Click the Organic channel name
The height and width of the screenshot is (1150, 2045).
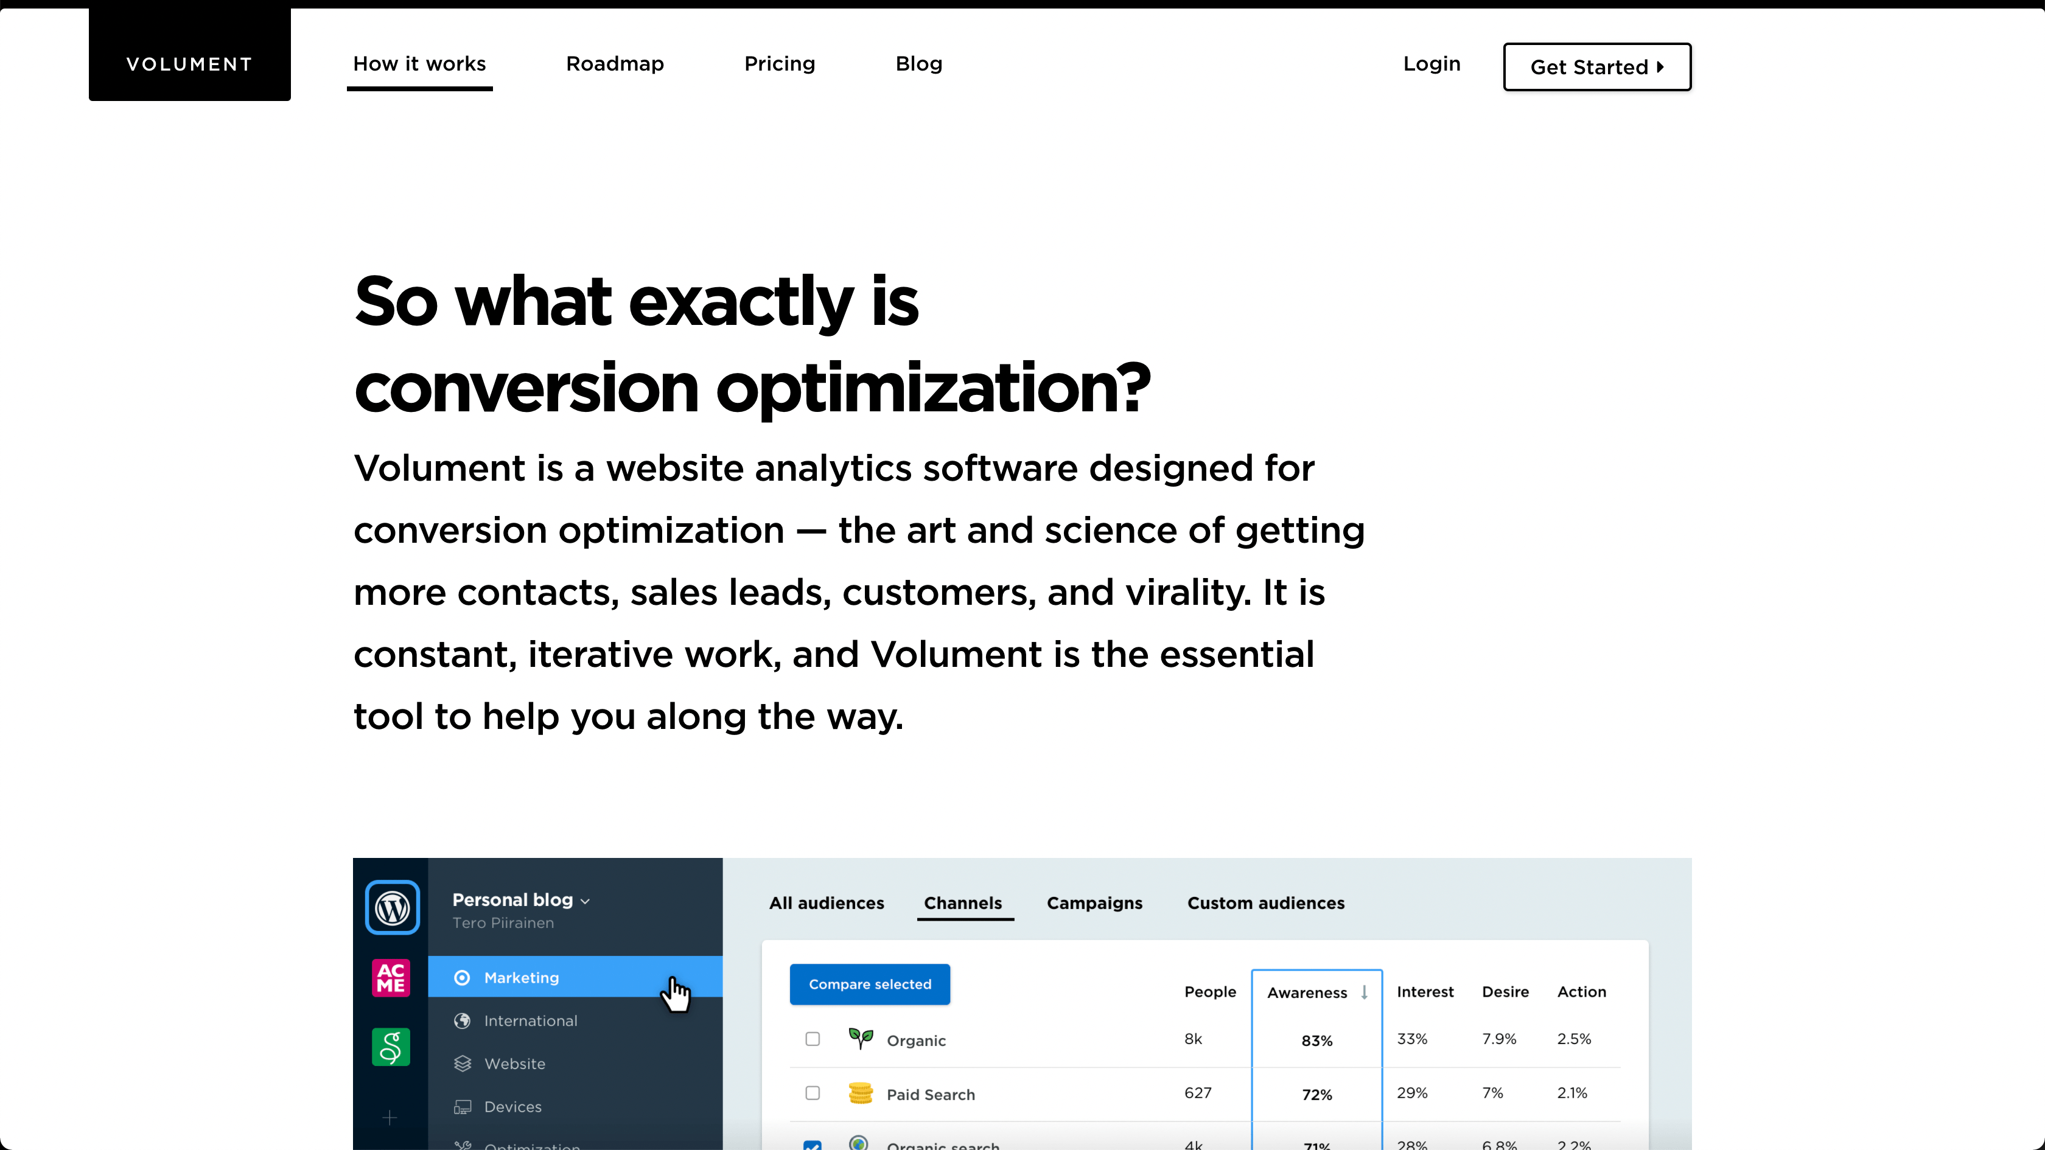[916, 1040]
